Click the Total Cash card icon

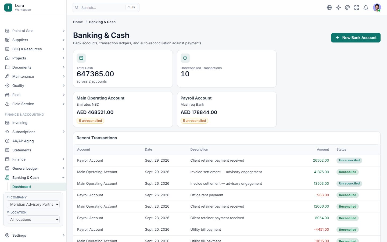[81, 58]
